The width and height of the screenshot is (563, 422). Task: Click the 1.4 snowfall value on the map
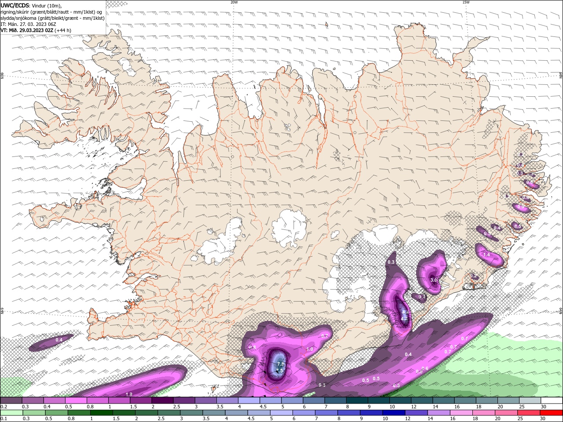click(486, 255)
